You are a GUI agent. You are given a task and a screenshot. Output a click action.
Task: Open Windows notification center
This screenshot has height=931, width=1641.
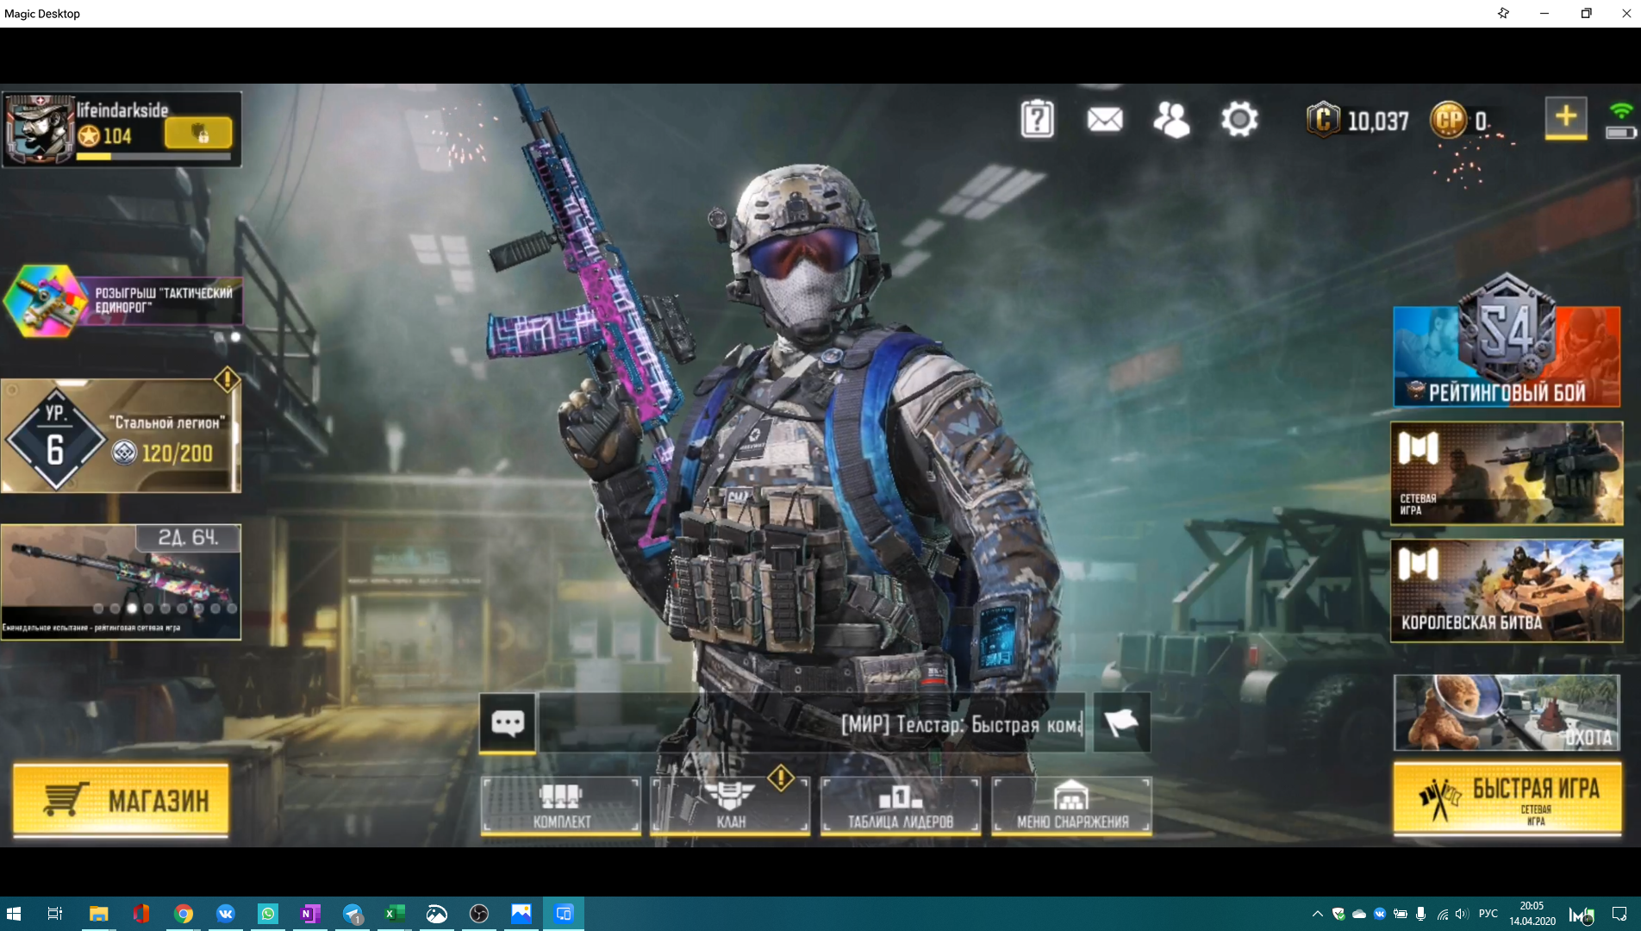point(1619,914)
